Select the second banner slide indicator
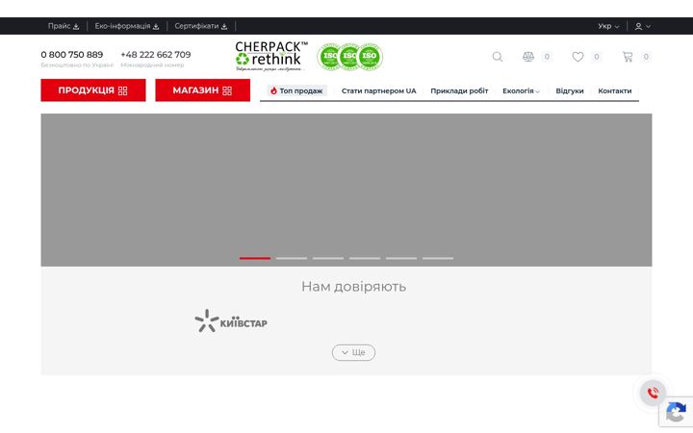The image size is (693, 433). (x=292, y=258)
